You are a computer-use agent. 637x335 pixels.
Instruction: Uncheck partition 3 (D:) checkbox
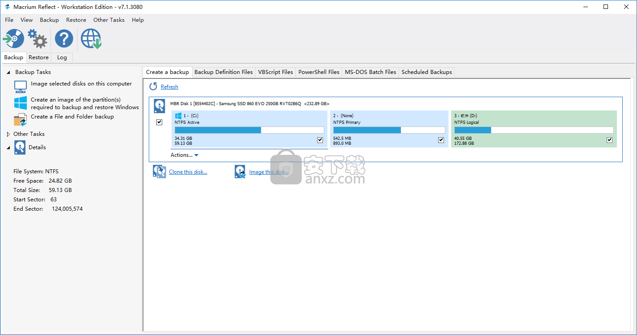tap(609, 140)
